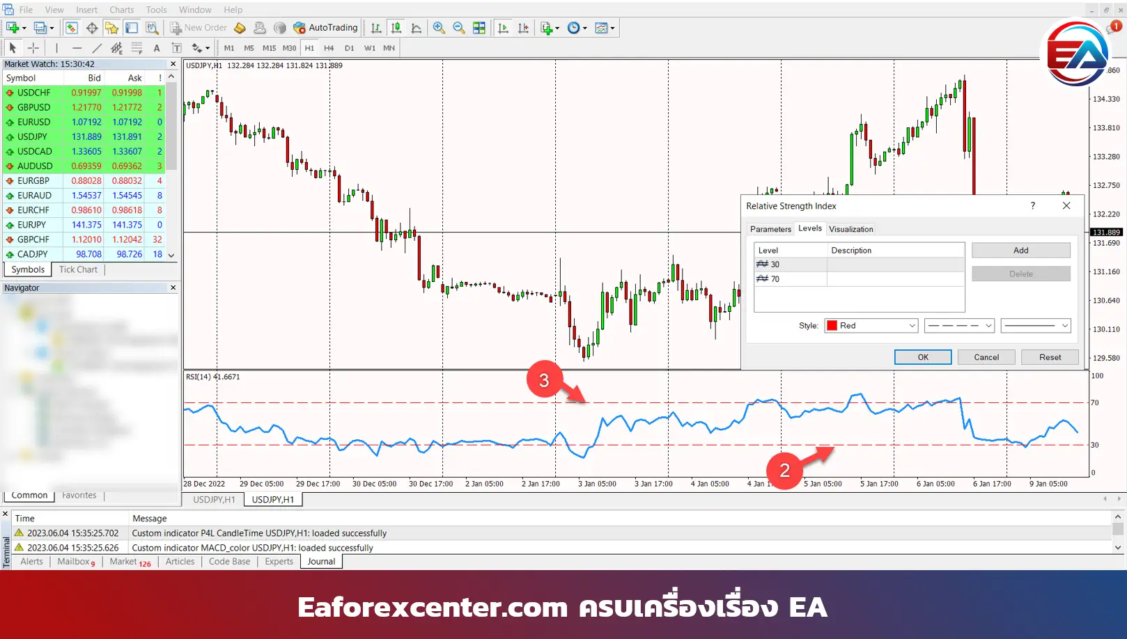Select the Text Label tool
Viewport: 1127px width, 639px height.
(157, 48)
